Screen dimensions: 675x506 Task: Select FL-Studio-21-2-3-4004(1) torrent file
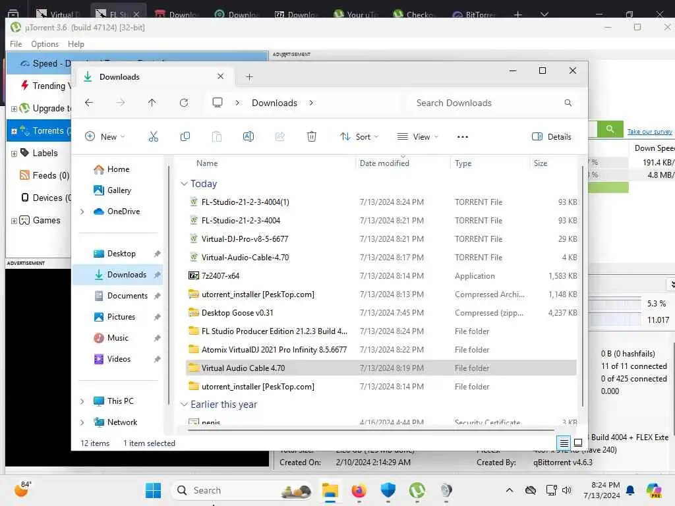tap(382, 202)
